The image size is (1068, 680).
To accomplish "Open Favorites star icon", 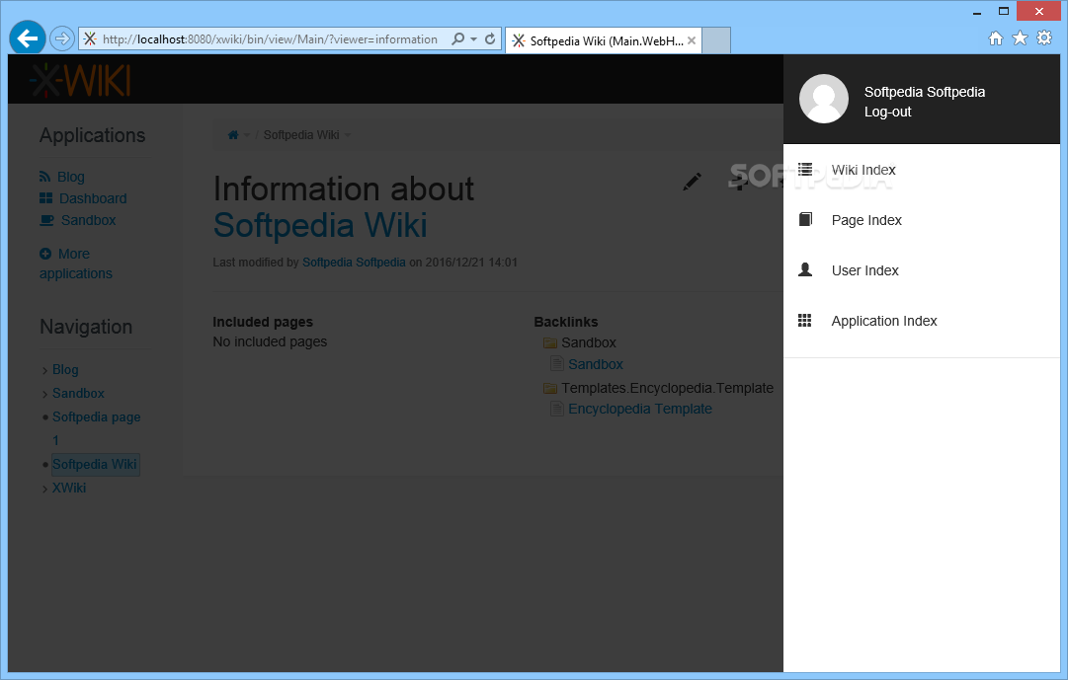I will [x=1020, y=38].
